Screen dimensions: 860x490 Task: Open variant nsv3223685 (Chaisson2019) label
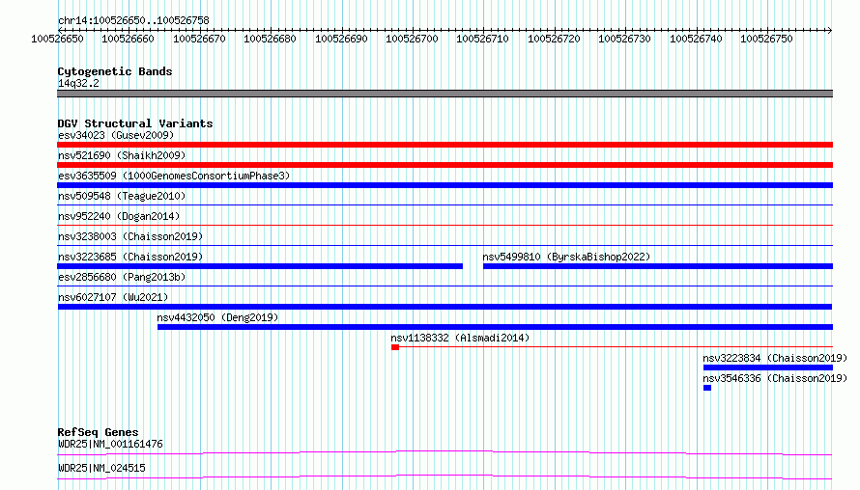point(130,257)
